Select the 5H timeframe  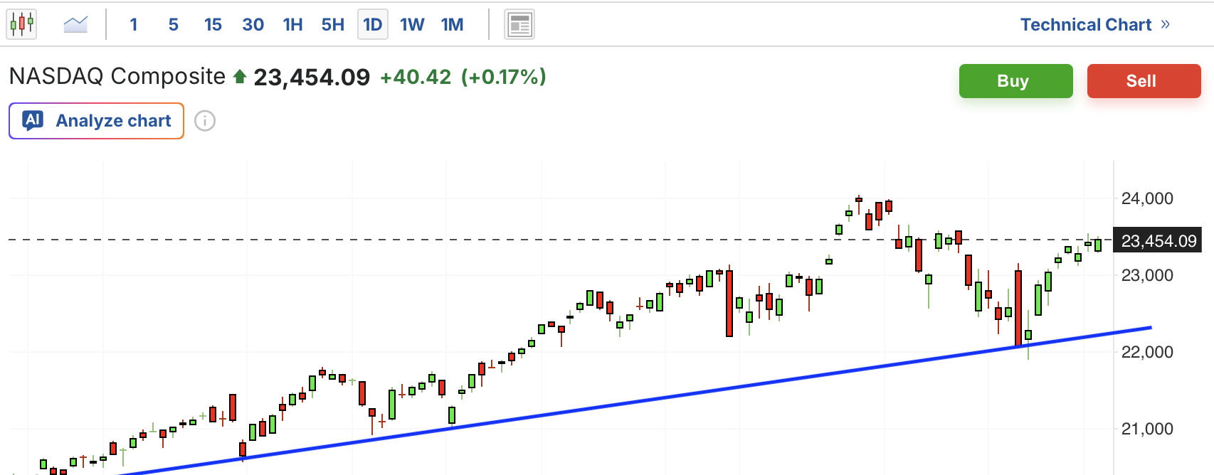(332, 25)
